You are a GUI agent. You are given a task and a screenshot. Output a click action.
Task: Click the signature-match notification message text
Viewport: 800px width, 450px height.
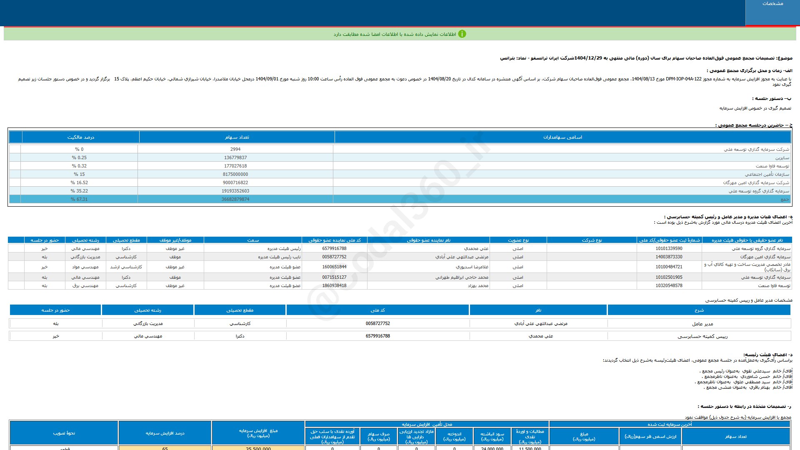click(x=394, y=34)
